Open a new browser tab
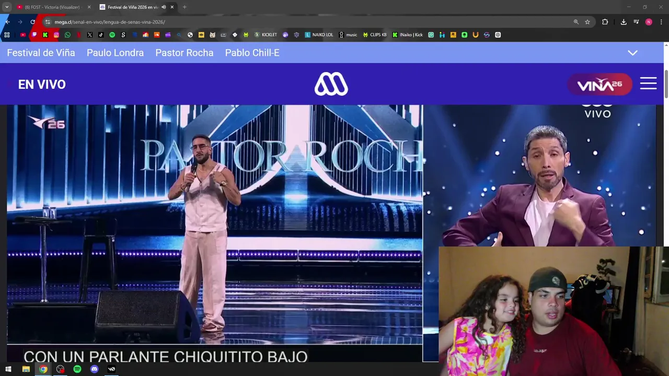Image resolution: width=669 pixels, height=376 pixels. click(184, 7)
